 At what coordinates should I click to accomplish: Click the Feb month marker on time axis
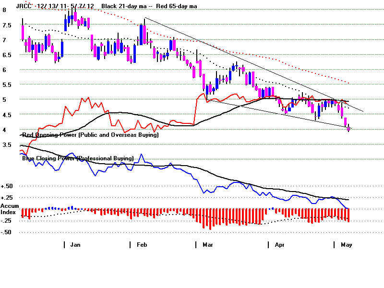click(141, 245)
